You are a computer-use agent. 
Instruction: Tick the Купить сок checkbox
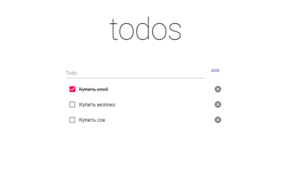(72, 120)
